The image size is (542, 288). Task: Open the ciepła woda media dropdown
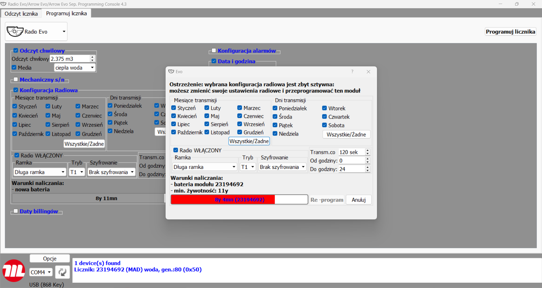point(75,67)
